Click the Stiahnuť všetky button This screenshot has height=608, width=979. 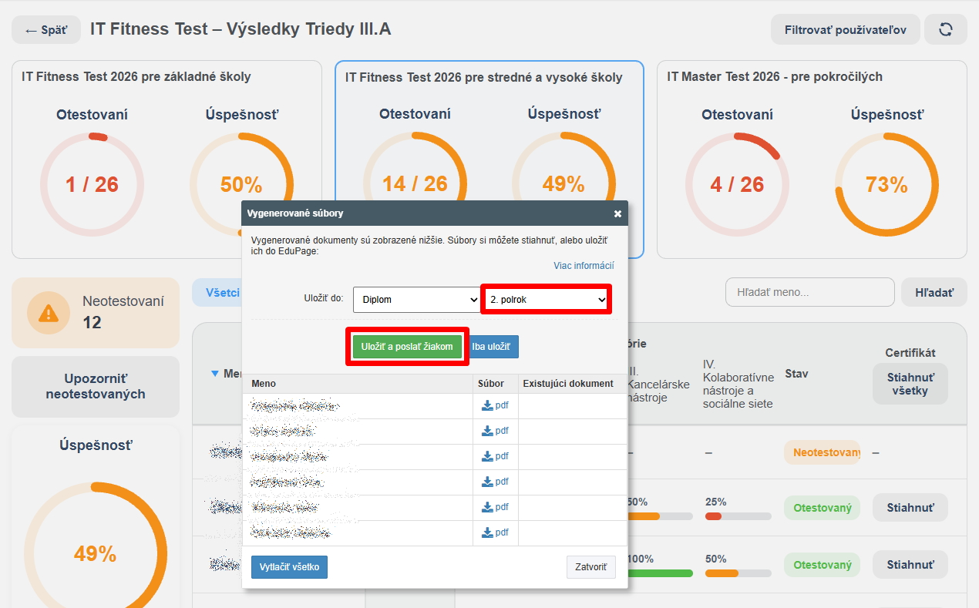pyautogui.click(x=910, y=384)
